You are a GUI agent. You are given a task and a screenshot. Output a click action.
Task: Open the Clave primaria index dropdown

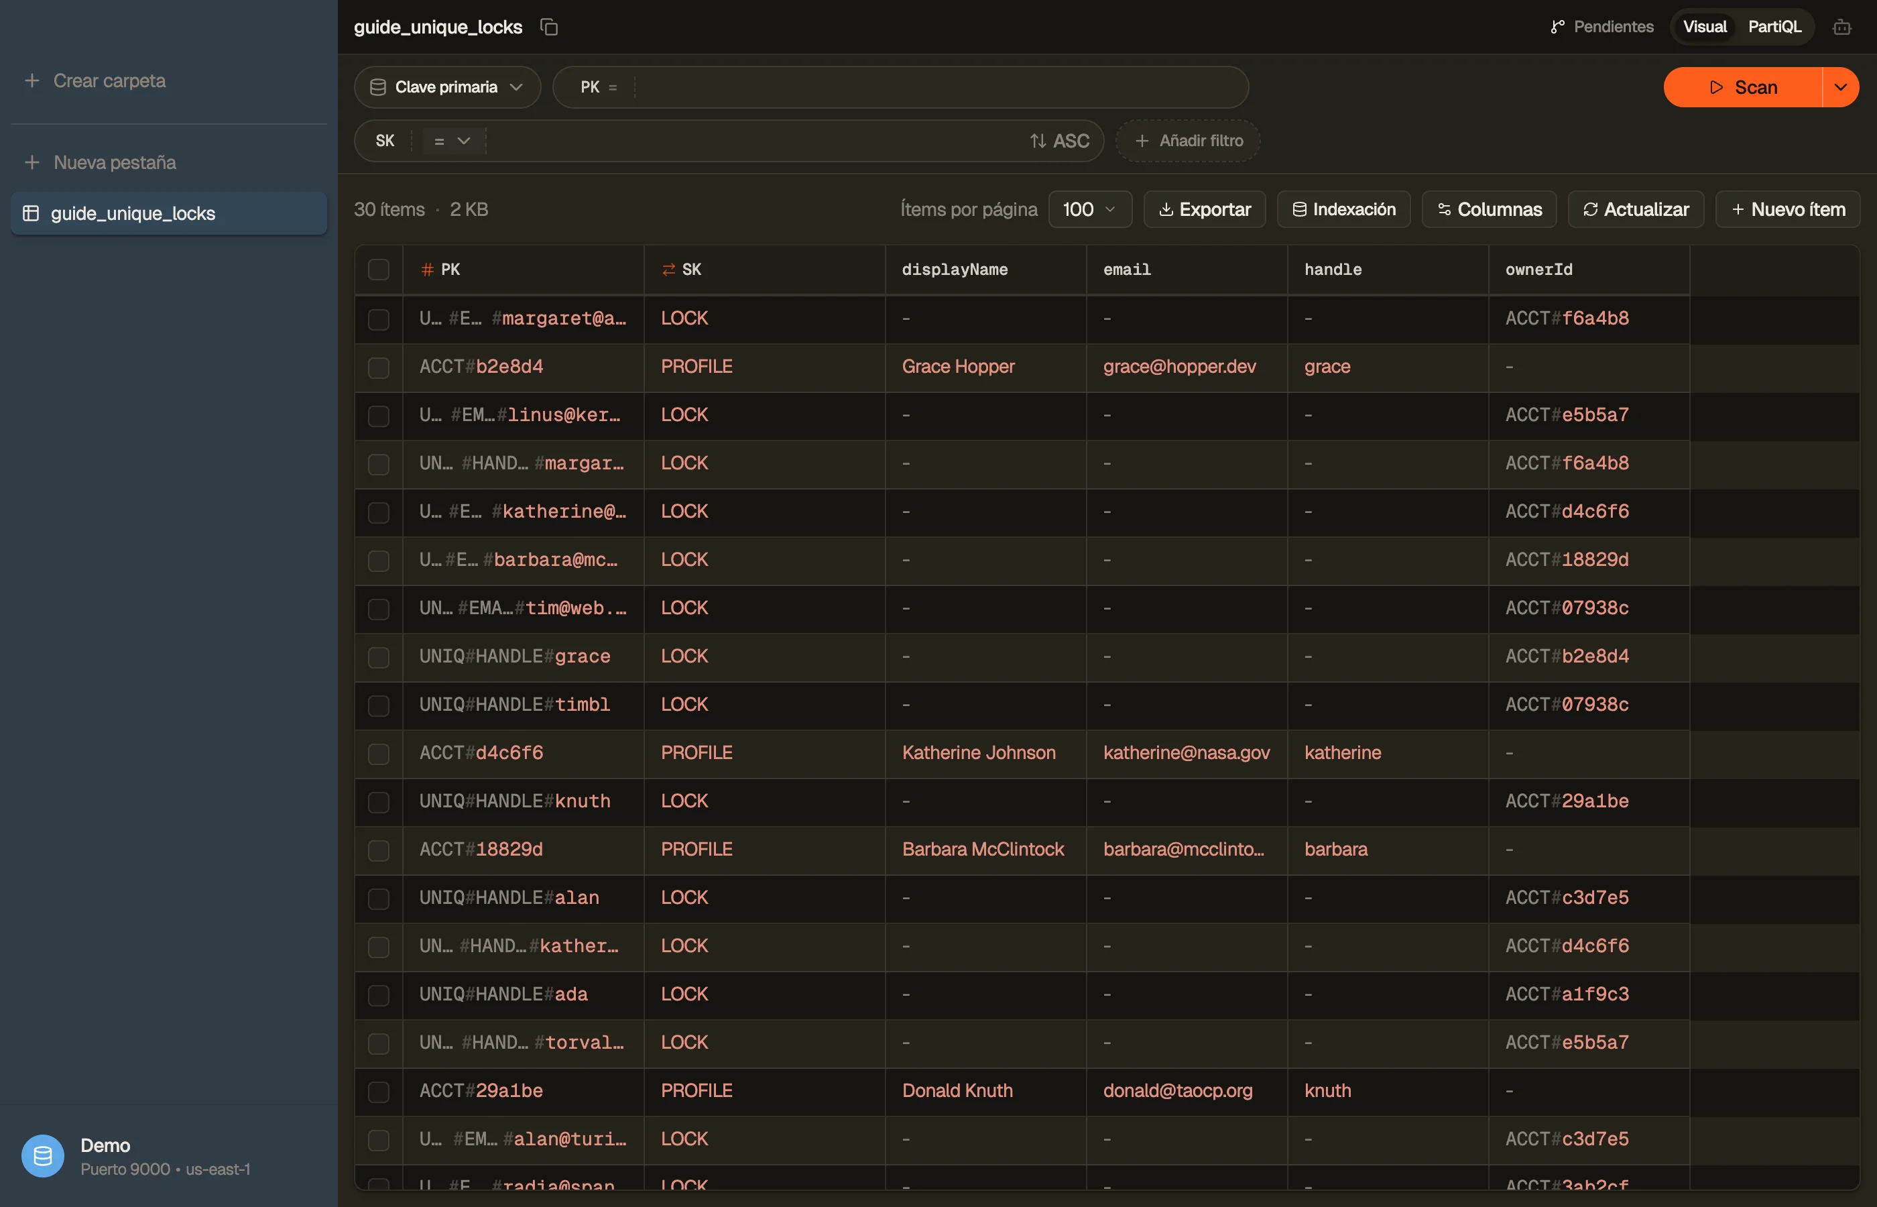point(447,87)
